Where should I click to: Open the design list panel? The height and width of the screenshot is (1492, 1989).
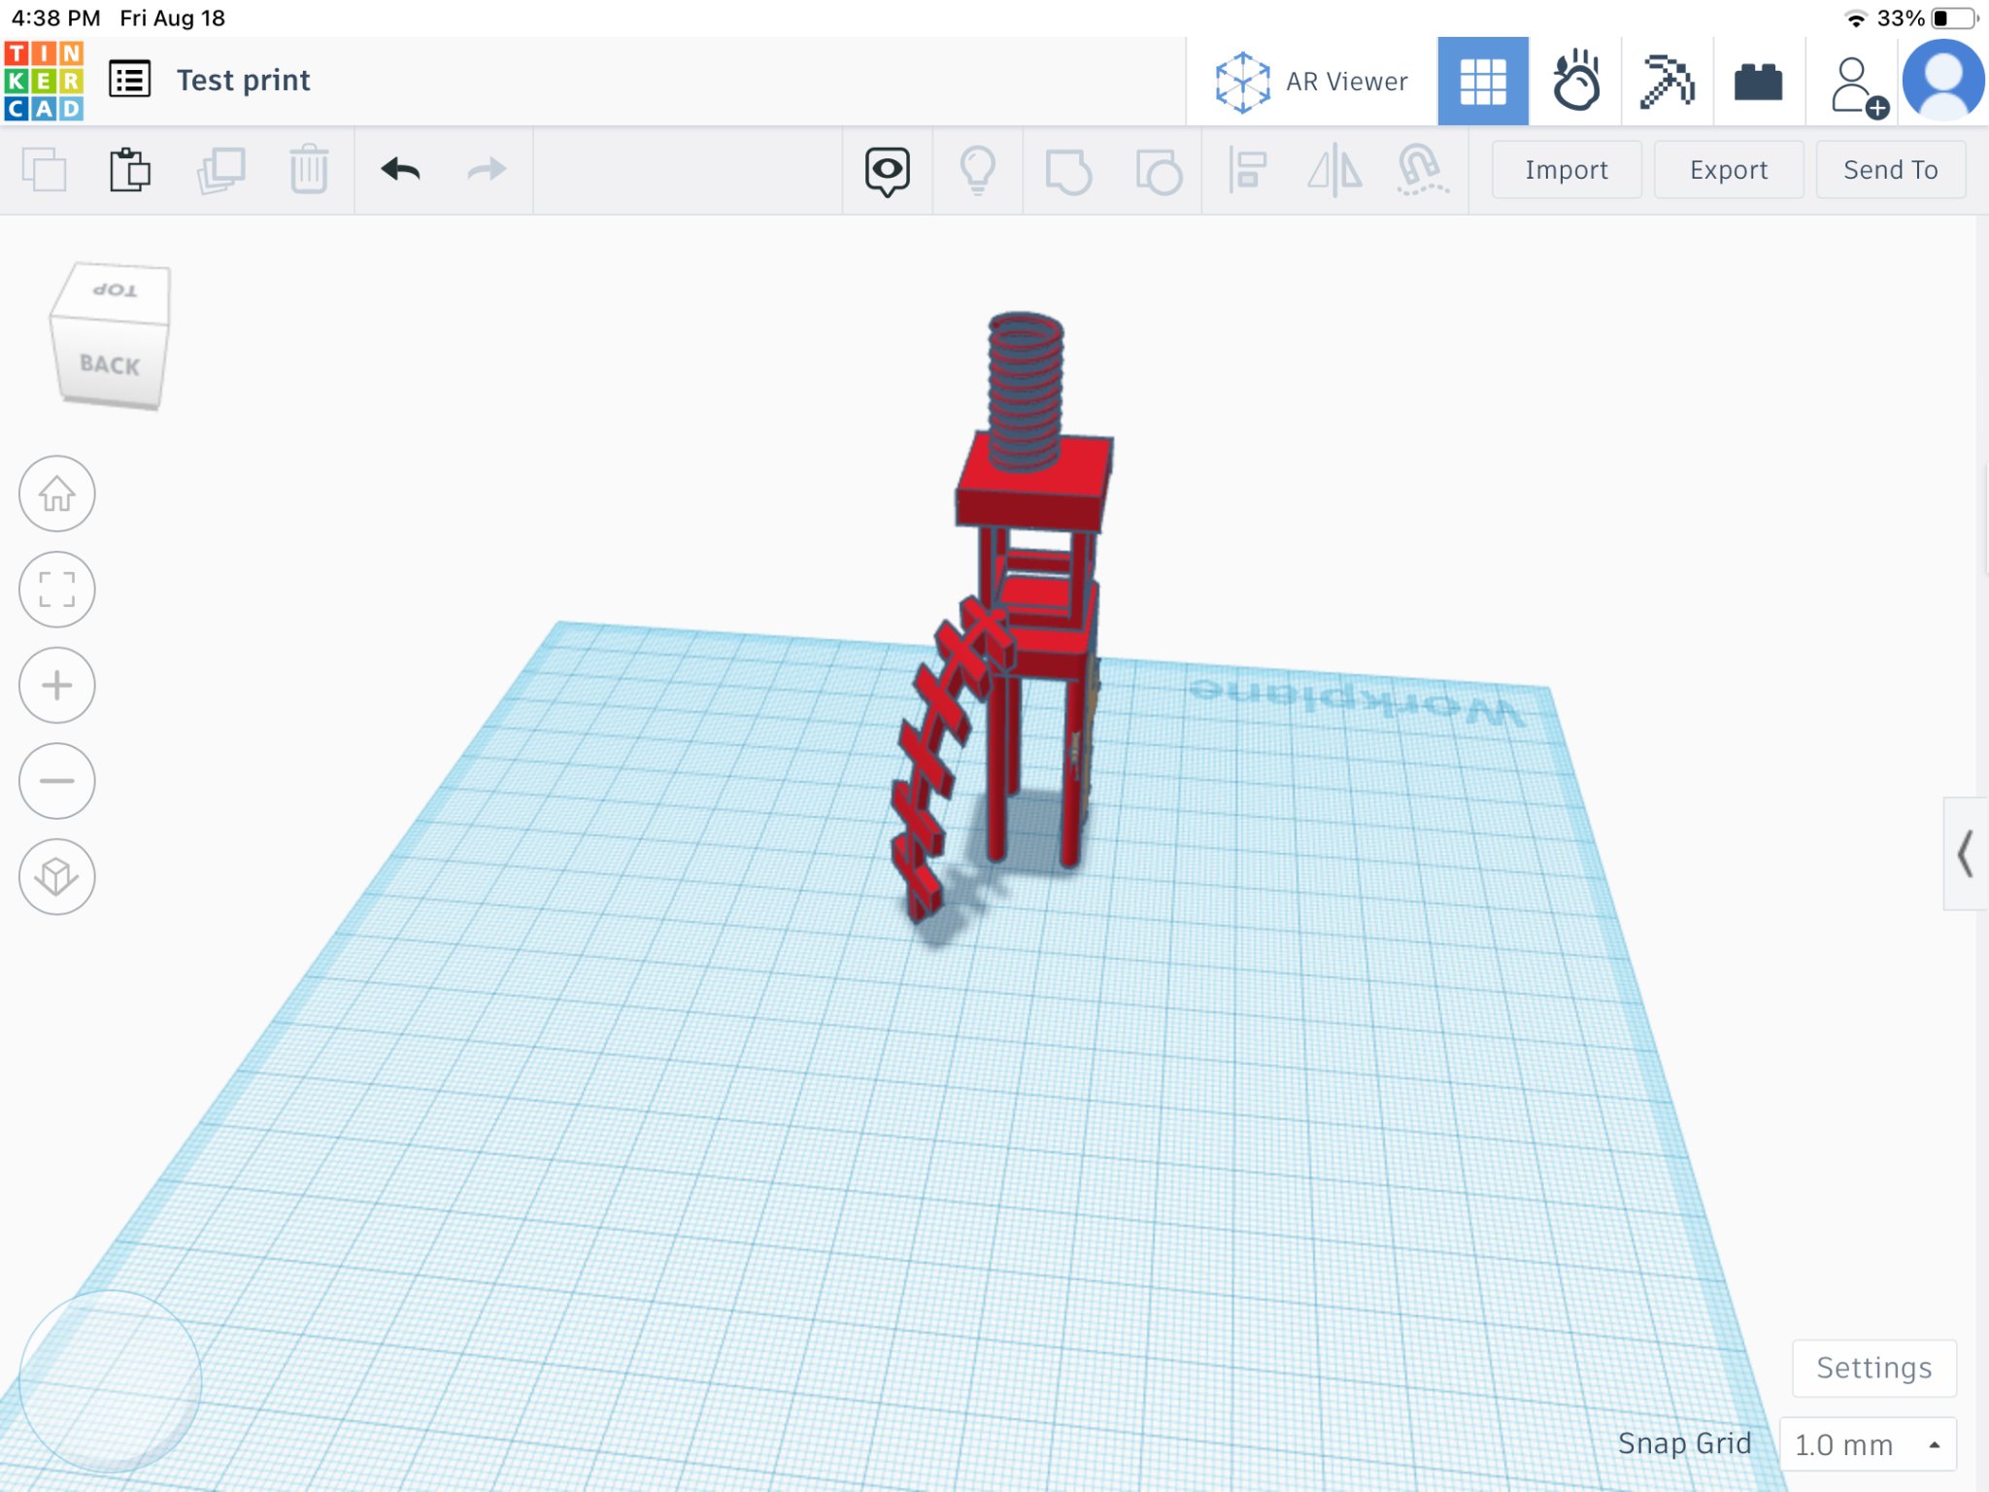[x=130, y=80]
